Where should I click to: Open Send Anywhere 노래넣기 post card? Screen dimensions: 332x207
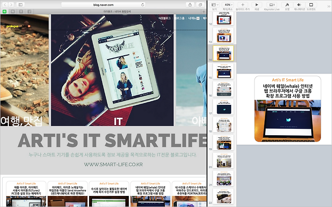67,194
